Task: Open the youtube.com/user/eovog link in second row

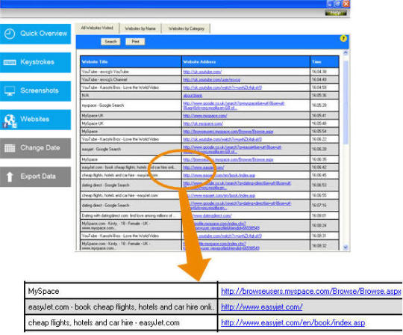Action: (x=212, y=80)
